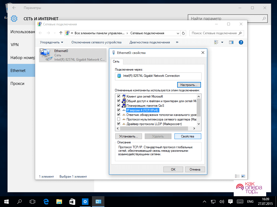Image resolution: width=277 pixels, height=207 pixels.
Task: Uncheck the Планировщик пакетов QoS checkbox
Action: pyautogui.click(x=118, y=105)
